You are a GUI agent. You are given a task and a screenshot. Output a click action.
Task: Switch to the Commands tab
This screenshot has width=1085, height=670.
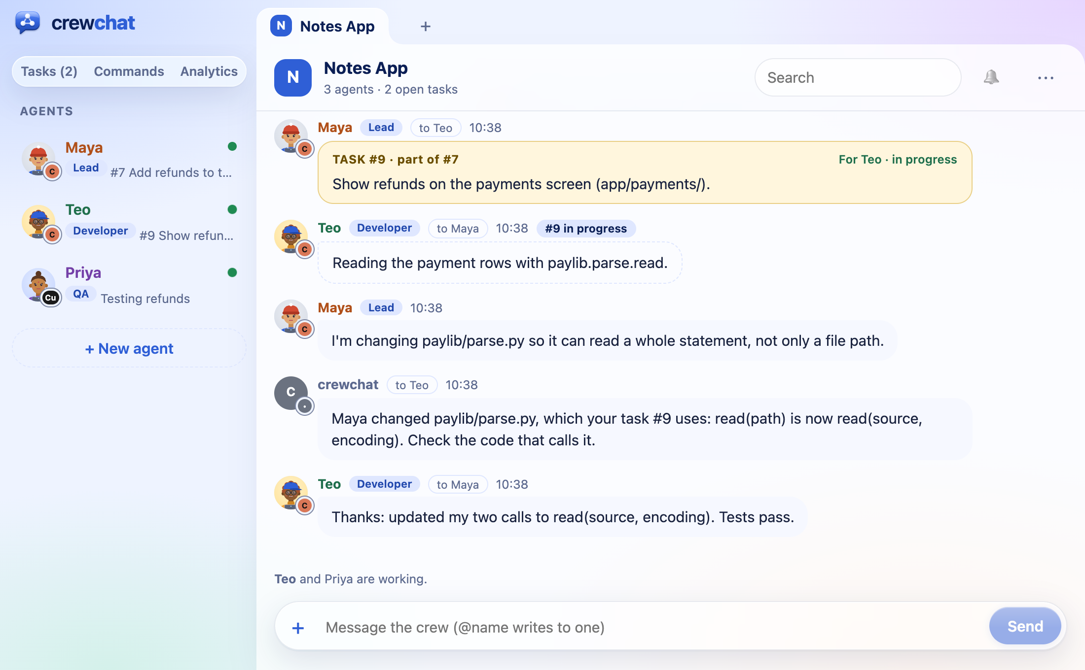tap(129, 71)
